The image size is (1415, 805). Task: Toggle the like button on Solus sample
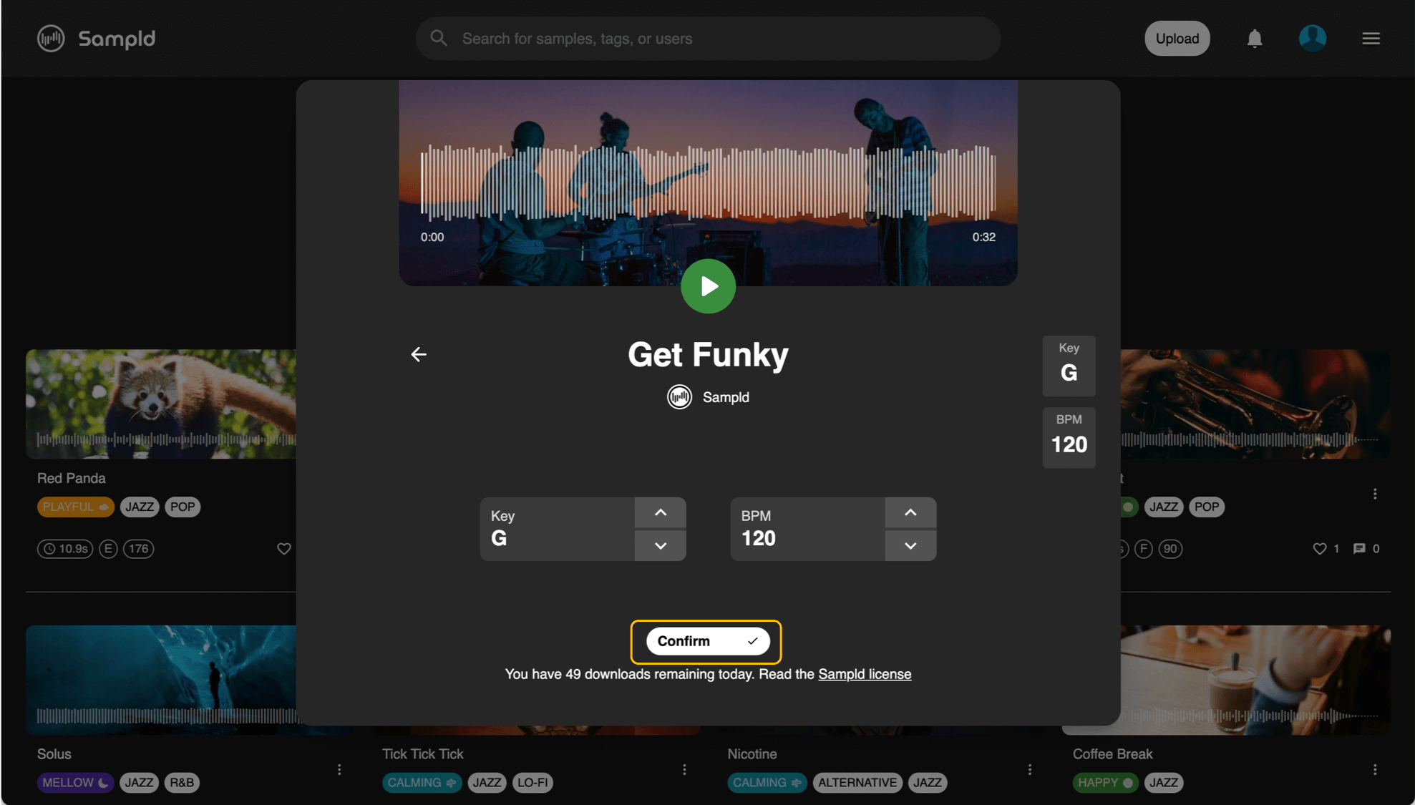coord(285,547)
